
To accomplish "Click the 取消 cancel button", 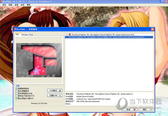I will 129,110.
